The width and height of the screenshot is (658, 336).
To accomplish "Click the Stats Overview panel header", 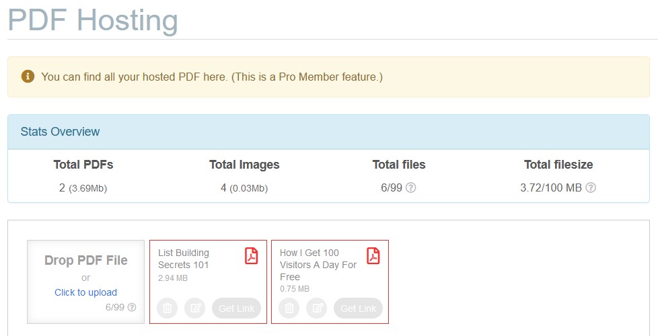I will [x=328, y=132].
